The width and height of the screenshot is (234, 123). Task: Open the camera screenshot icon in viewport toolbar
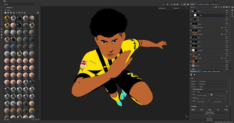coord(188,4)
